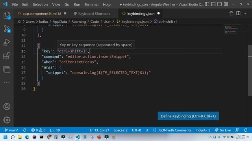The image size is (252, 141).
Task: Open the main* branch selector in the status bar
Action: pos(11,130)
